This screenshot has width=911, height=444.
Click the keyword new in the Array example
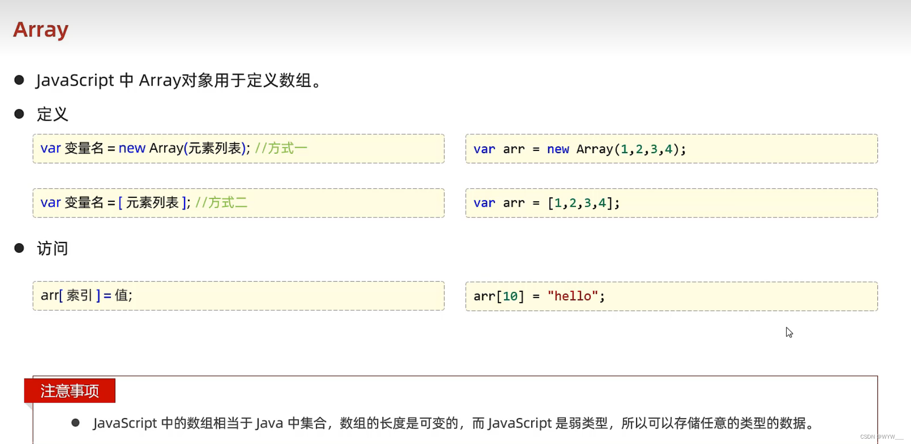558,149
